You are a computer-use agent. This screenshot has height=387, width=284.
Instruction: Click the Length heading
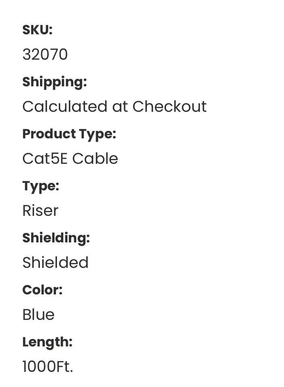pos(47,342)
